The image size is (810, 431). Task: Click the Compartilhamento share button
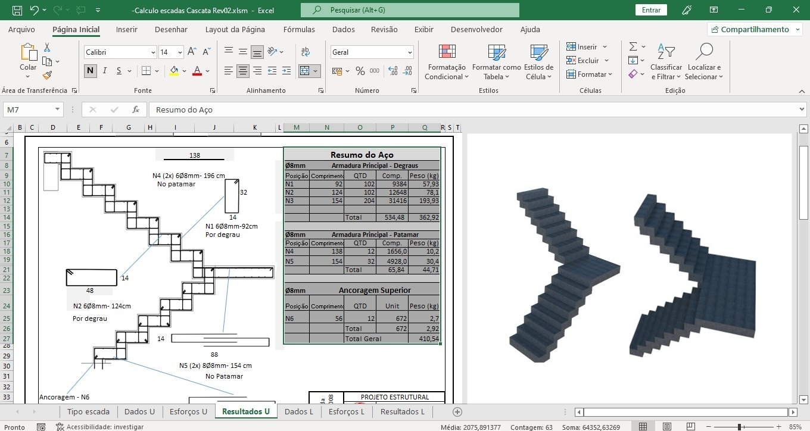(754, 29)
